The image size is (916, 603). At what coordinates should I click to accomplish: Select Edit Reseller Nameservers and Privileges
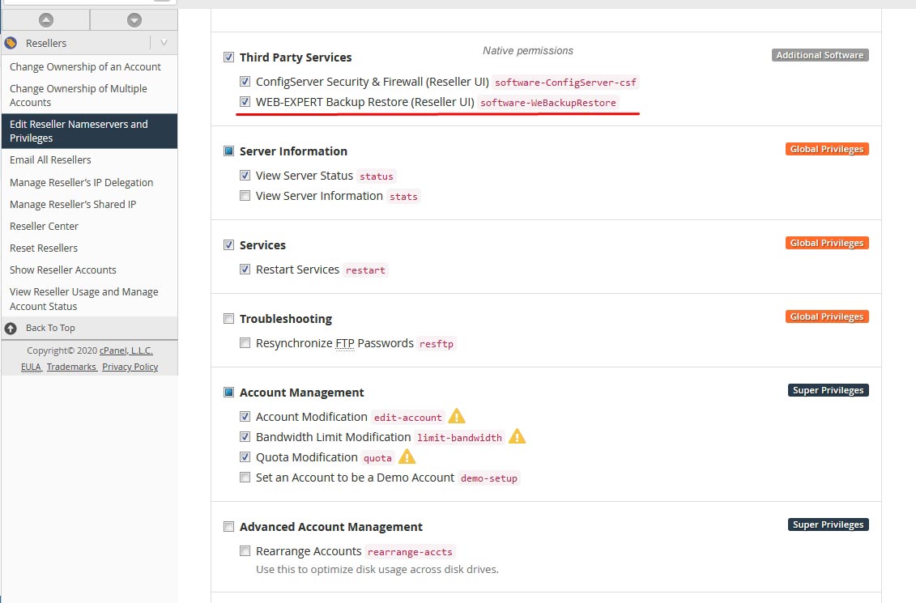tap(89, 131)
